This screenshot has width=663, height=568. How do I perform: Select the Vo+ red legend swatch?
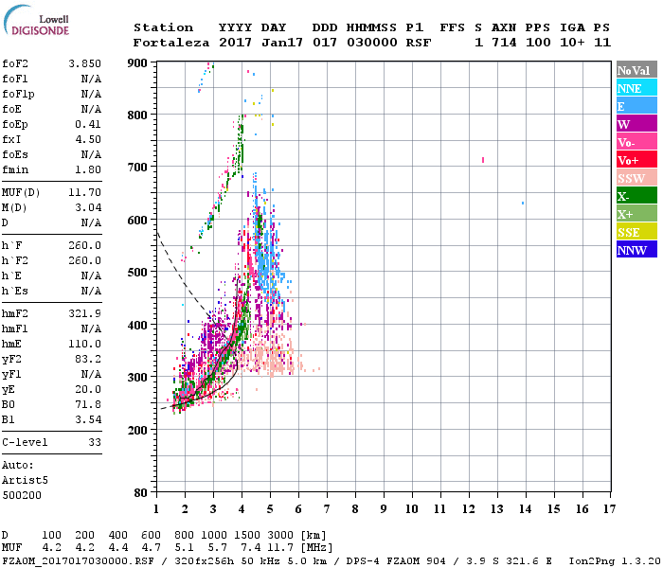636,160
